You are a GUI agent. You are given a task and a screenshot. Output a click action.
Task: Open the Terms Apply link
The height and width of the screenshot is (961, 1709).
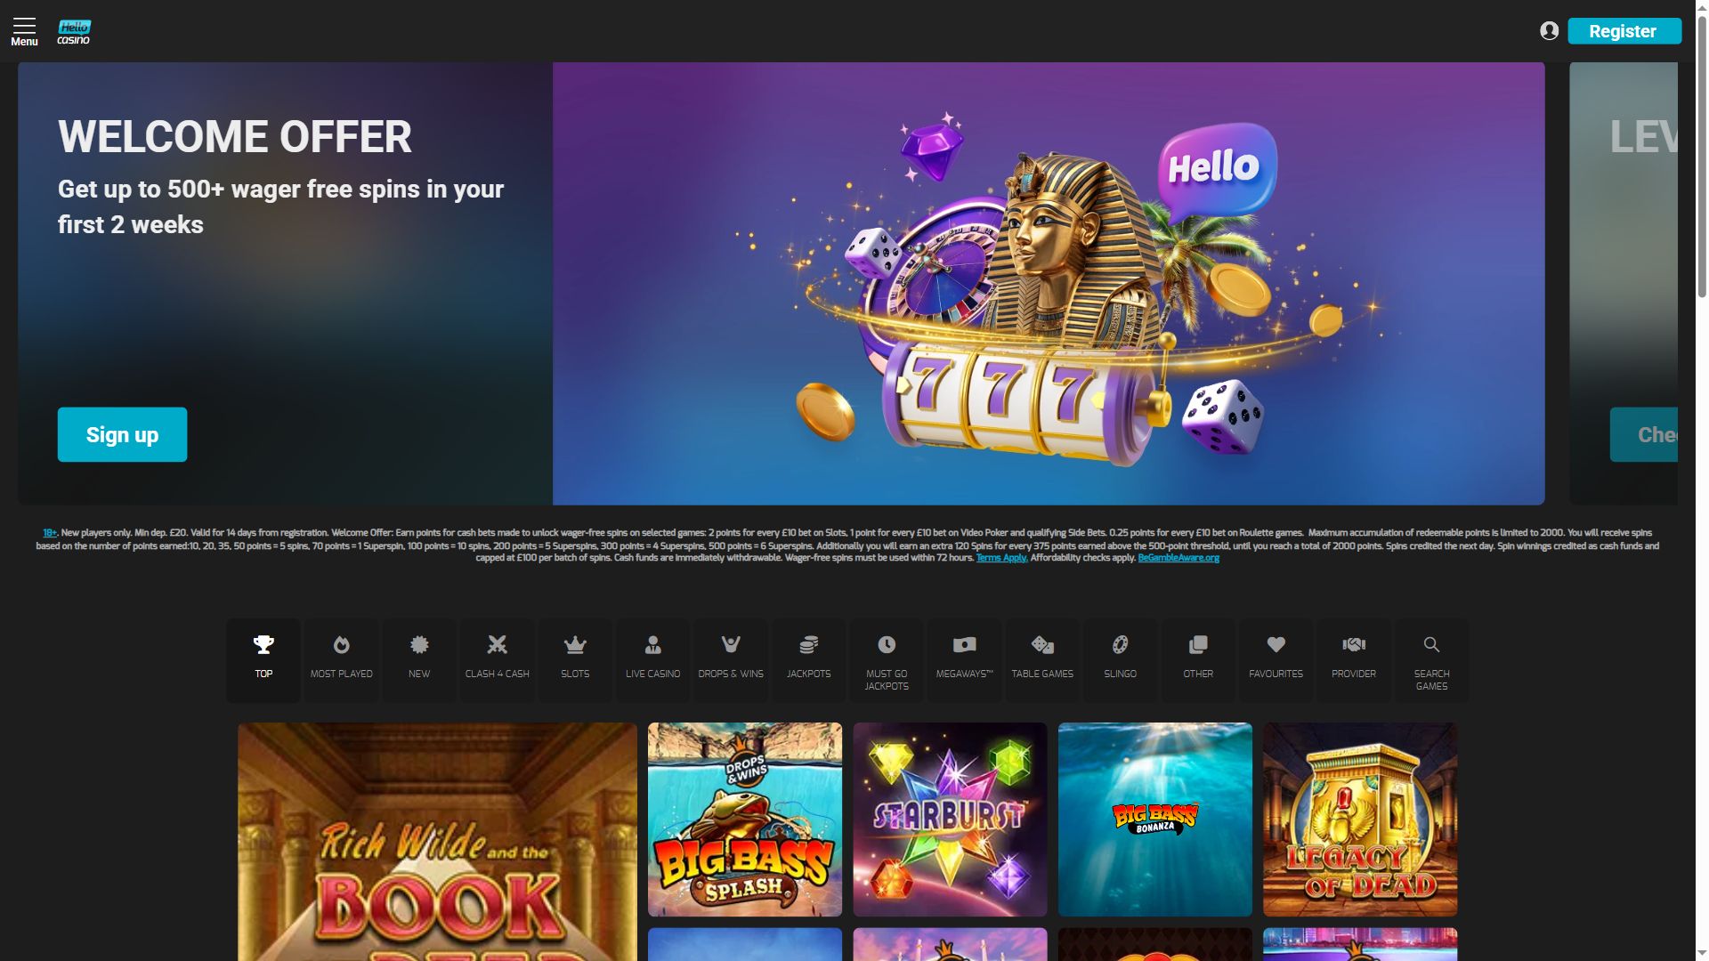pos(1001,558)
